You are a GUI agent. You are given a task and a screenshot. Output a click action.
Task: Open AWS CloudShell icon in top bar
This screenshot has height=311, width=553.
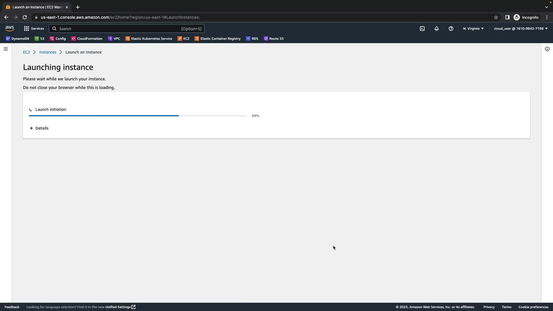point(422,29)
